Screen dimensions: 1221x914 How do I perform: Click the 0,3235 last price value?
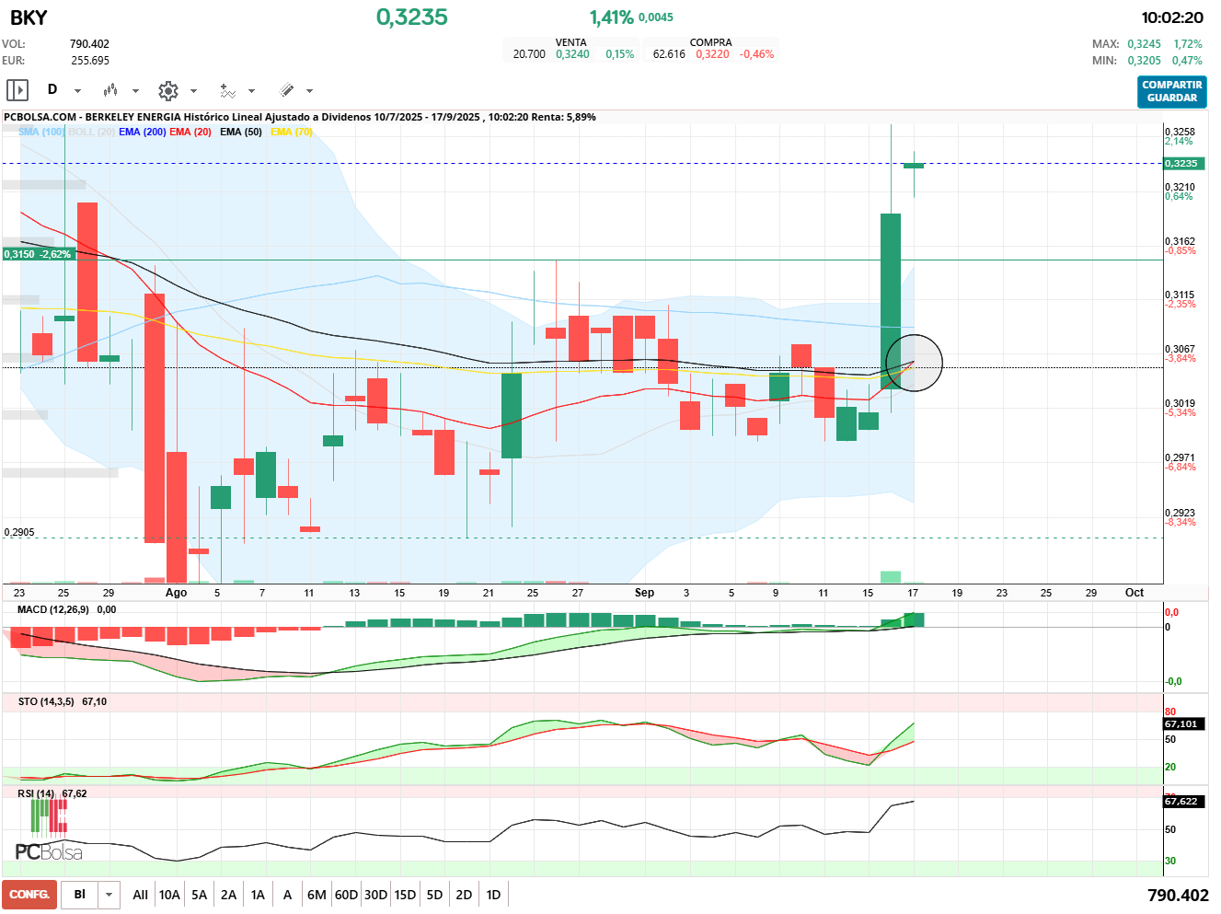[x=412, y=17]
